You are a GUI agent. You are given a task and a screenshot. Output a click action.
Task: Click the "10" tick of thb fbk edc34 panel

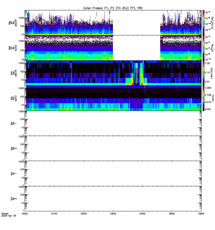point(23,80)
